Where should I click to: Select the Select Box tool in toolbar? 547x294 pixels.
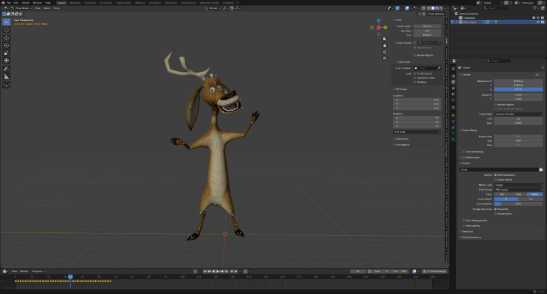pos(6,22)
